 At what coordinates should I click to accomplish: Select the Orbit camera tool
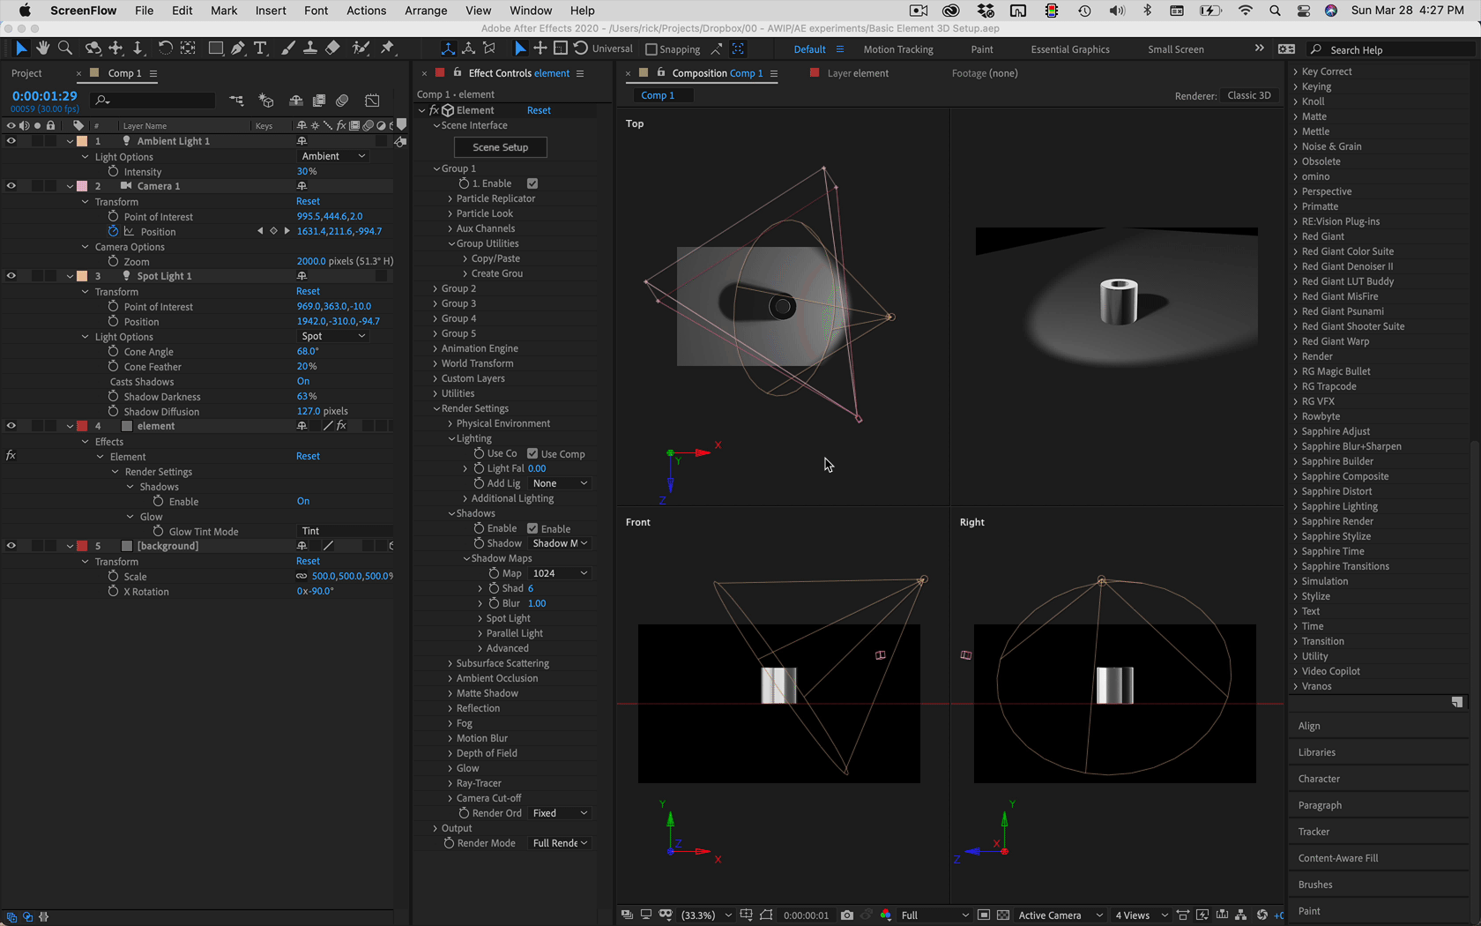pyautogui.click(x=93, y=49)
